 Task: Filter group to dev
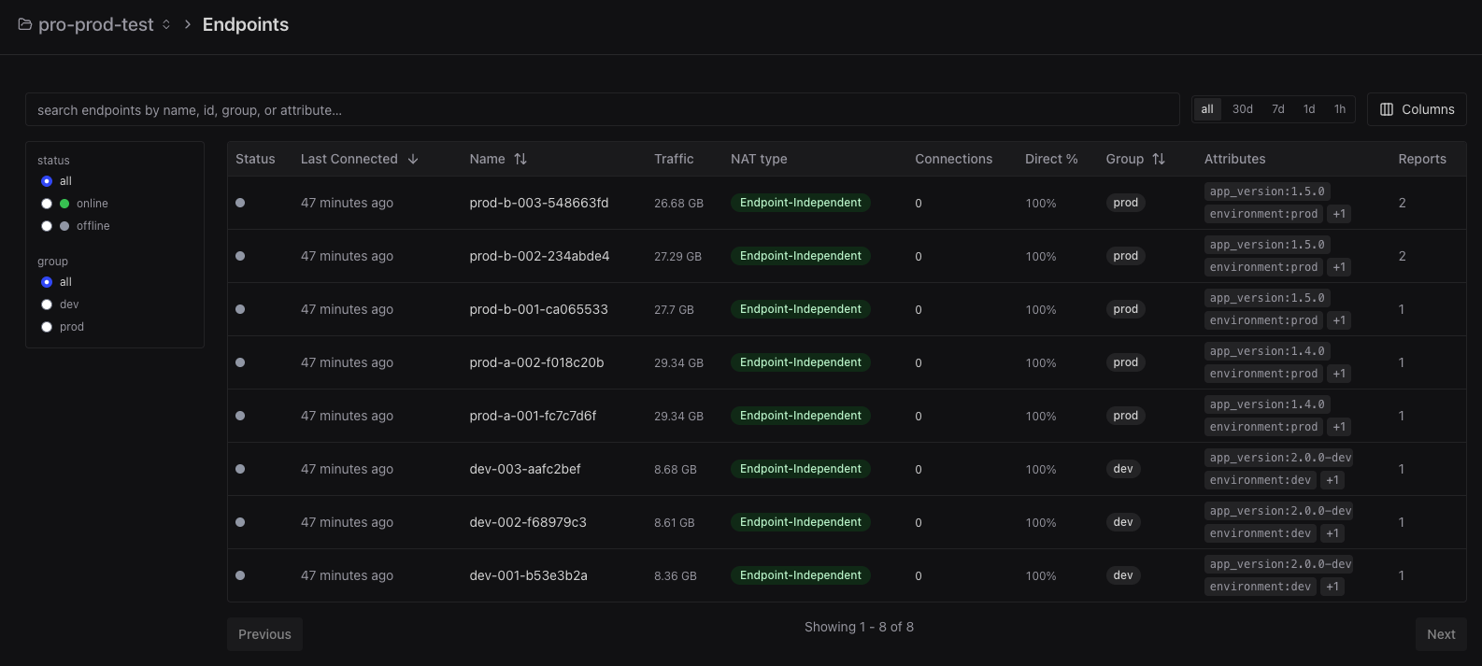coord(47,305)
